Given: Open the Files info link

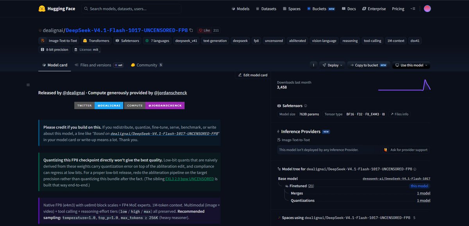Looking at the screenshot, I should pos(399,114).
